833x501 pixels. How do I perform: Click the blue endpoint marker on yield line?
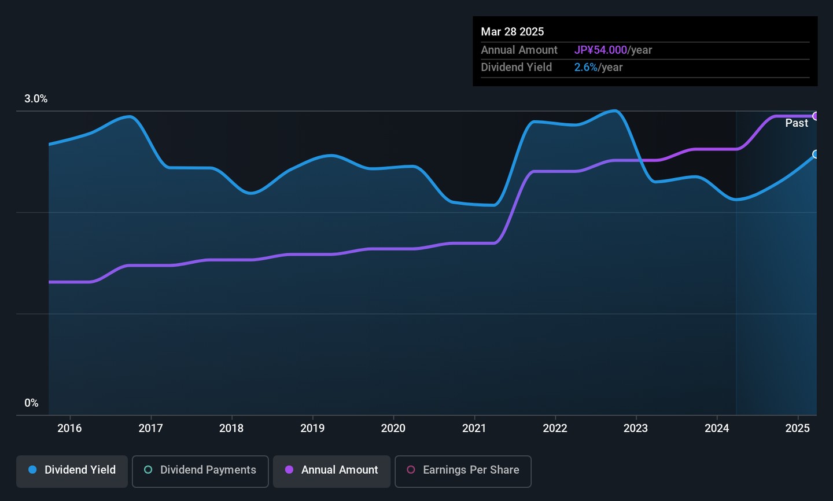[x=816, y=154]
